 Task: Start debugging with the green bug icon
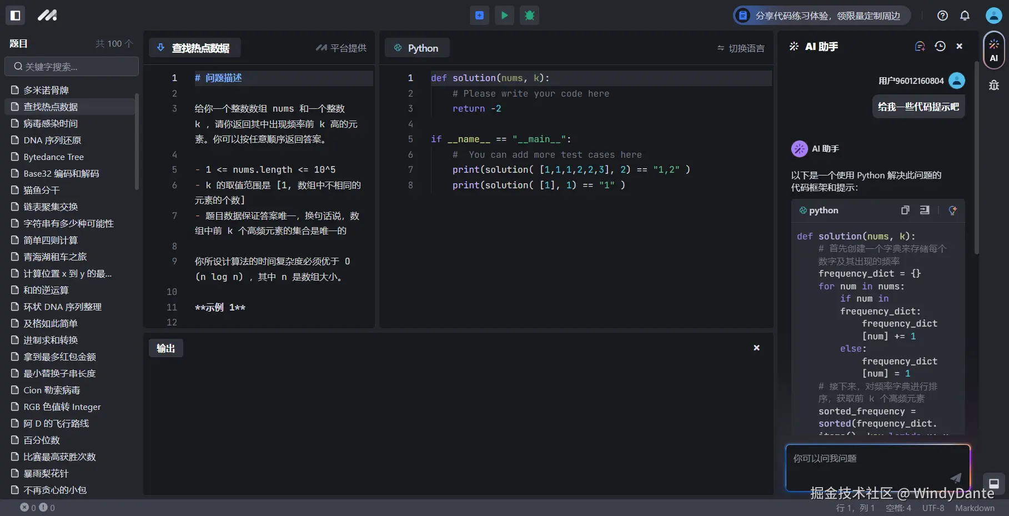(x=529, y=16)
